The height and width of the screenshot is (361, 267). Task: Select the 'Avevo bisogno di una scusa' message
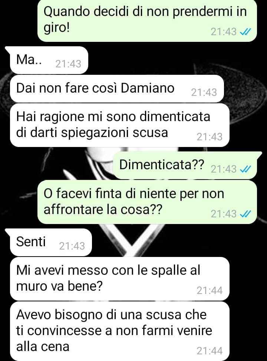tap(120, 331)
